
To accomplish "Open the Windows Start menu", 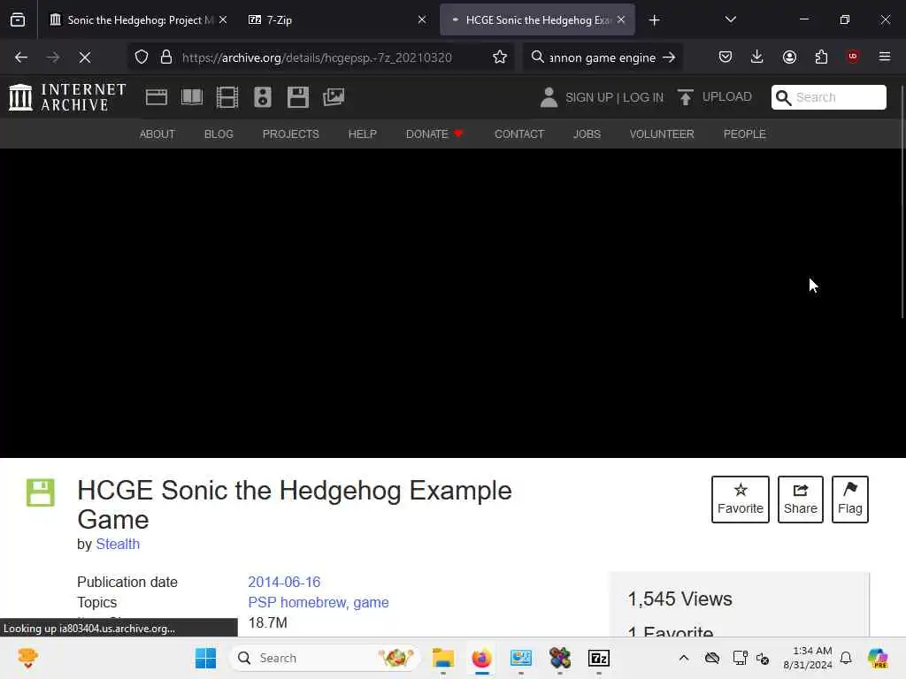I will (x=205, y=658).
